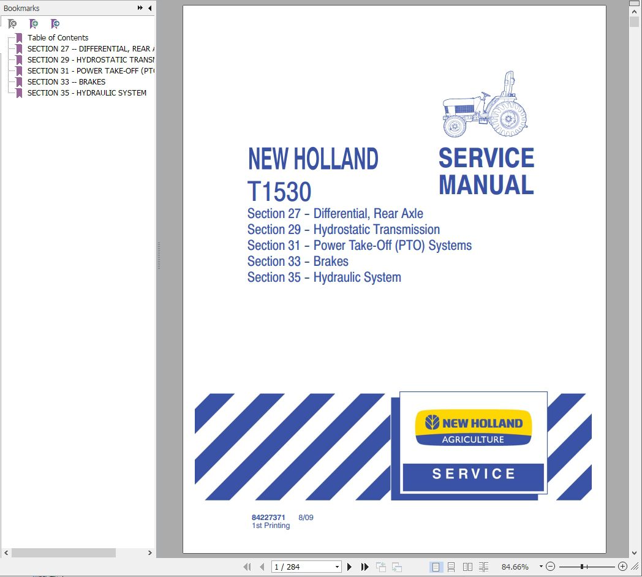Jump to the first page icon
Screen dimensions: 642x577
247,567
